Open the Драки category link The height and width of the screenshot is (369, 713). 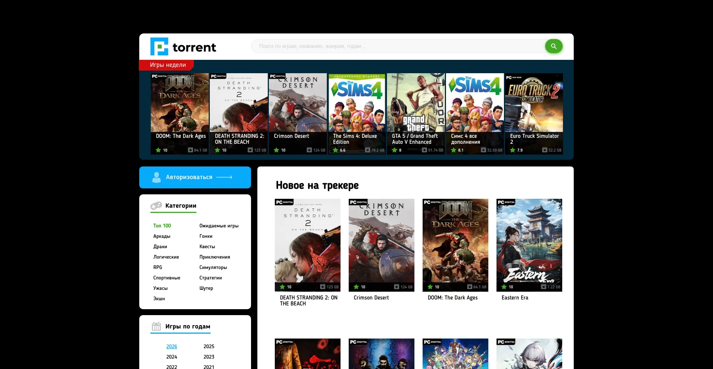[160, 246]
